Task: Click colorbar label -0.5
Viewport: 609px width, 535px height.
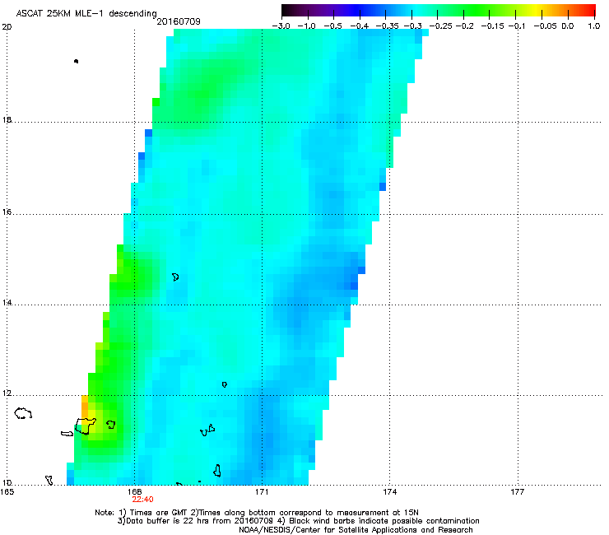Action: pyautogui.click(x=332, y=26)
